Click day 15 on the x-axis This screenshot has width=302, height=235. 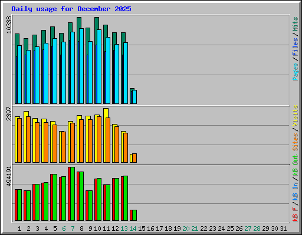coord(142,229)
